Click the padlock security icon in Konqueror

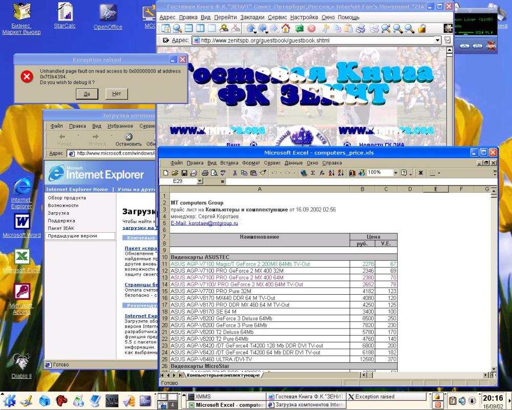click(421, 29)
